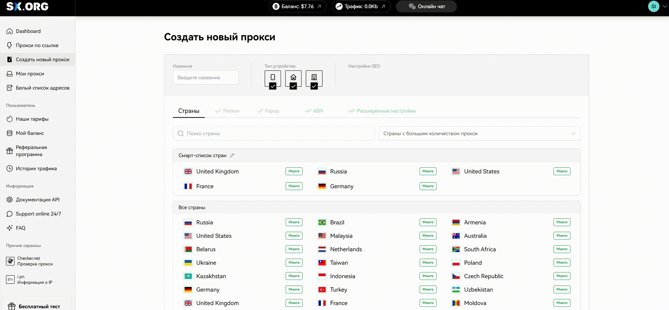The width and height of the screenshot is (669, 310).
Task: Select the residential house device icon
Action: 293,77
